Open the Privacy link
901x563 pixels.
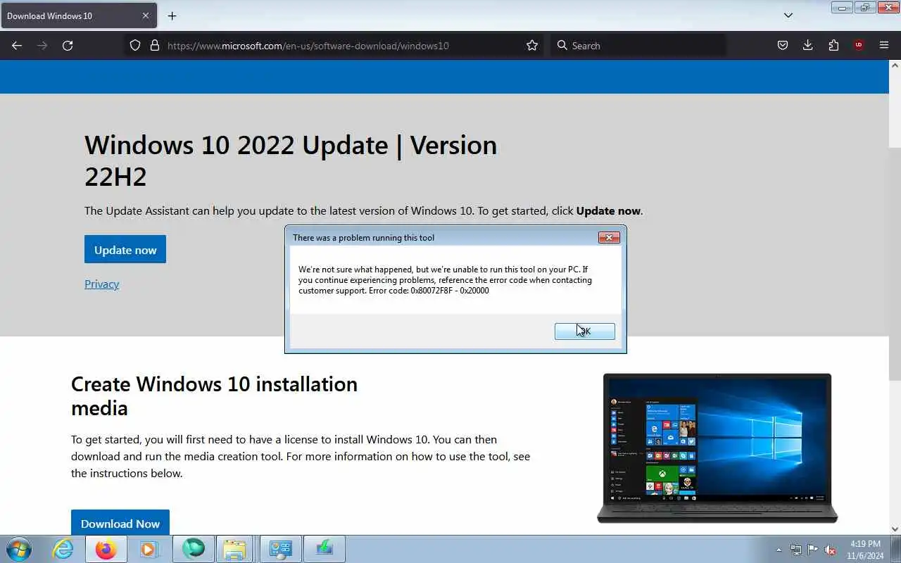point(101,284)
